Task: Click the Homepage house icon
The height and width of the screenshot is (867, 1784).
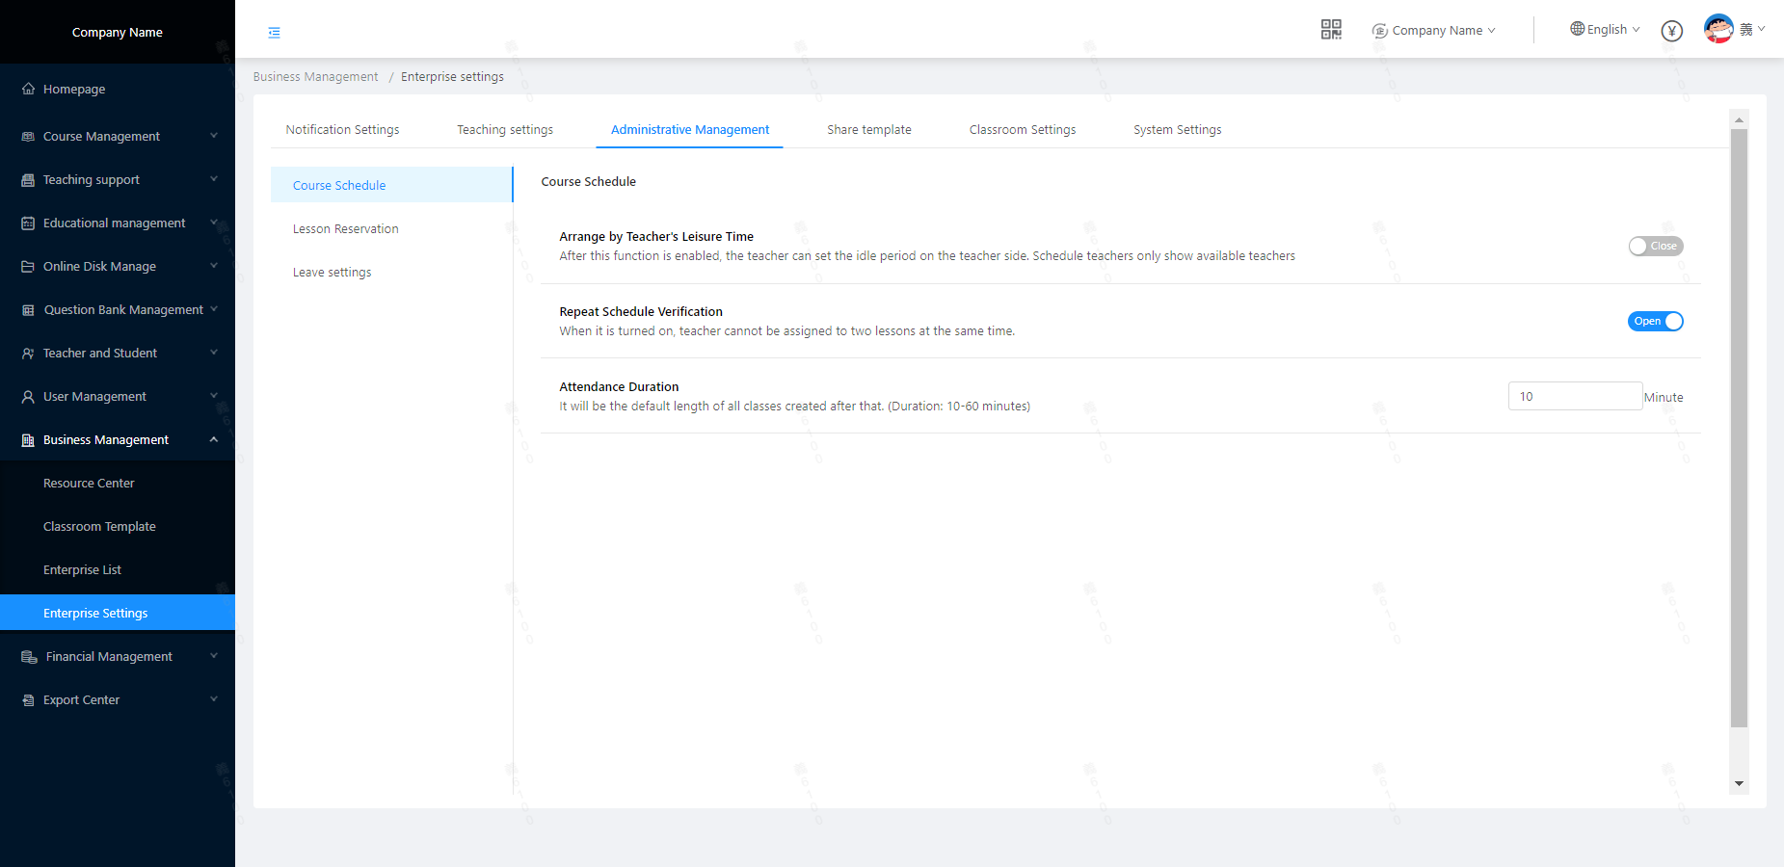Action: click(28, 89)
